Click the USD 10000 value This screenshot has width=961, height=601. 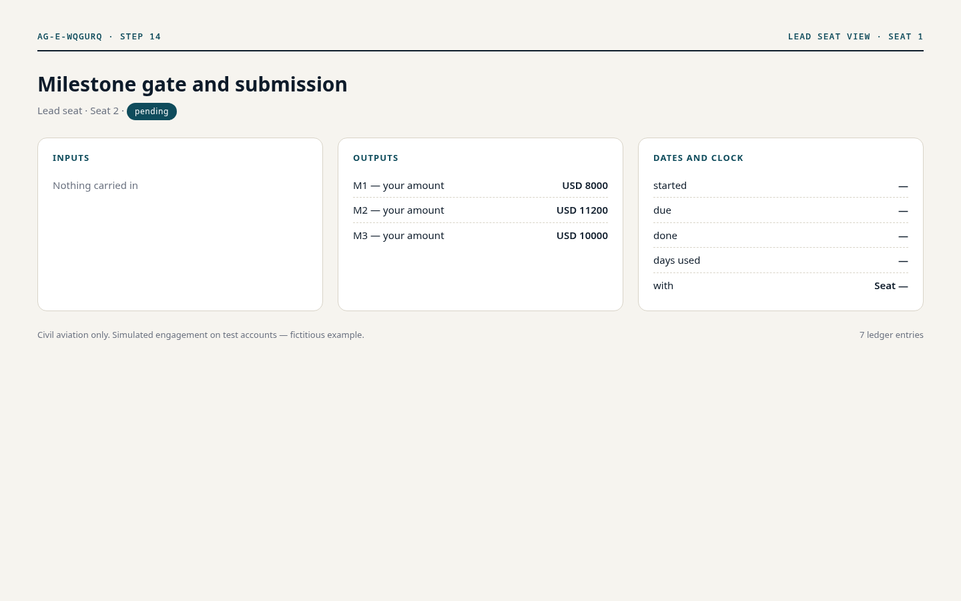582,236
